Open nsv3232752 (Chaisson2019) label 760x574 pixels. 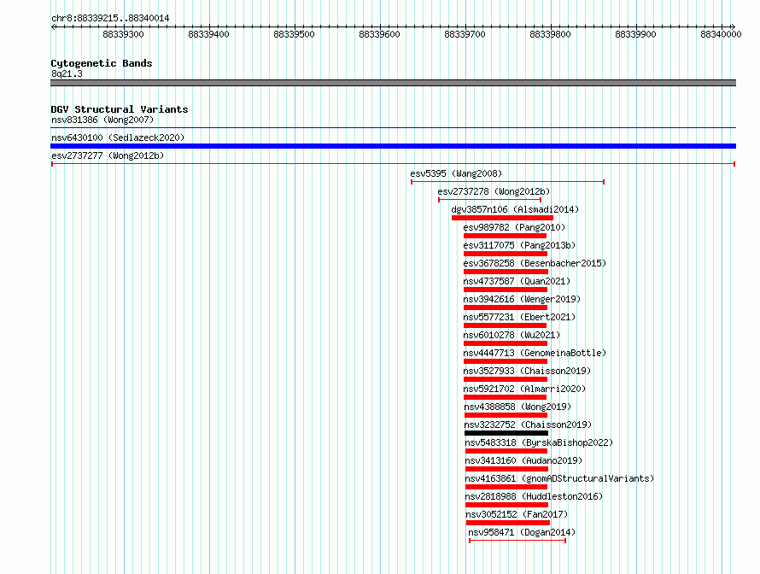point(528,425)
